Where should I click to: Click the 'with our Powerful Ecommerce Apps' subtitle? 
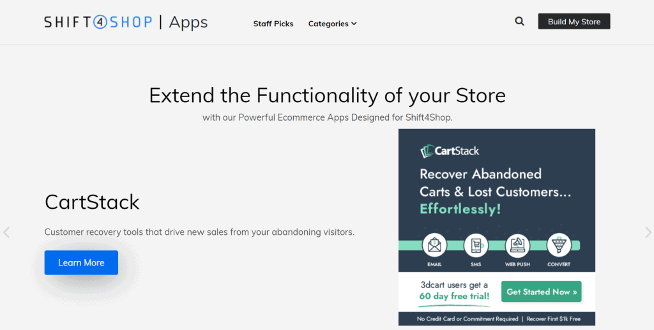[328, 117]
